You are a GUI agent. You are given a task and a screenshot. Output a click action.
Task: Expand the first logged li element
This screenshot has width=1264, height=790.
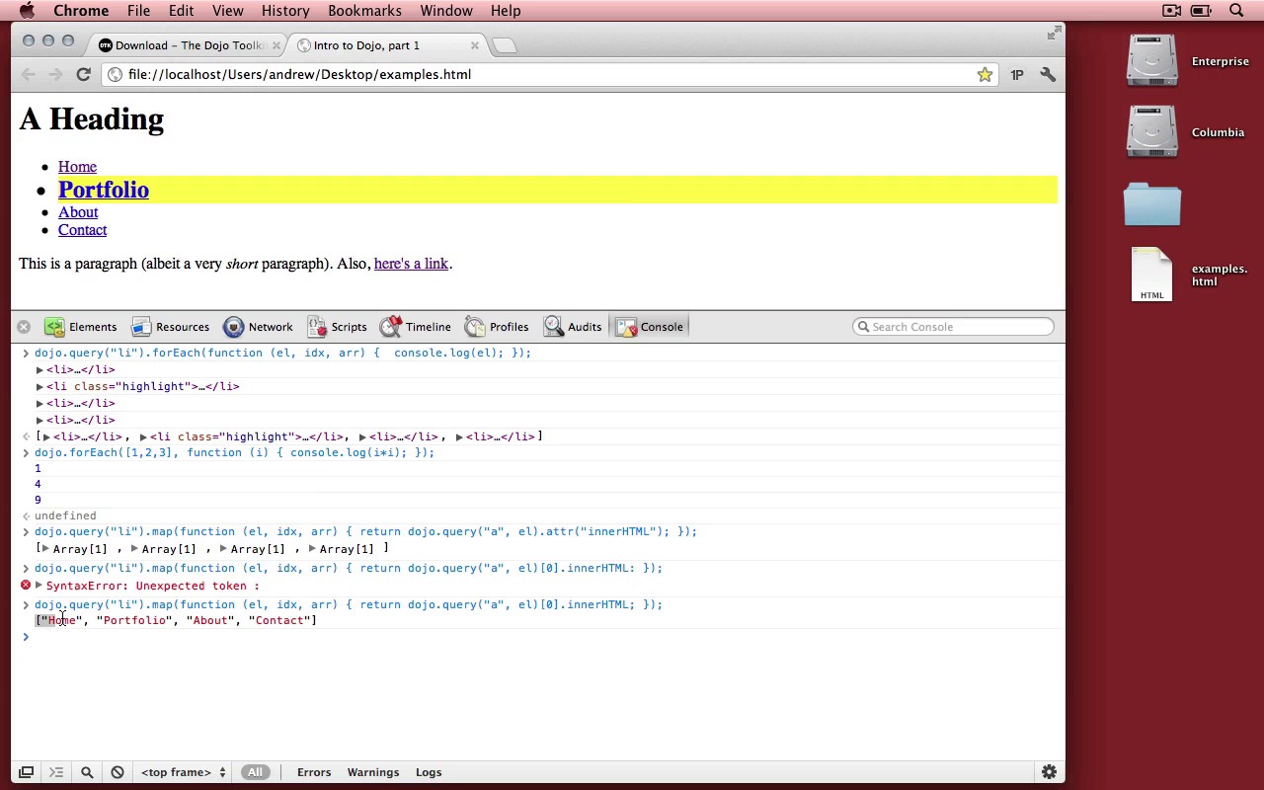click(x=39, y=369)
